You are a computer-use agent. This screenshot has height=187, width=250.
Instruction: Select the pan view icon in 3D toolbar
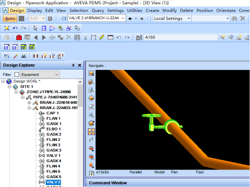91,131
